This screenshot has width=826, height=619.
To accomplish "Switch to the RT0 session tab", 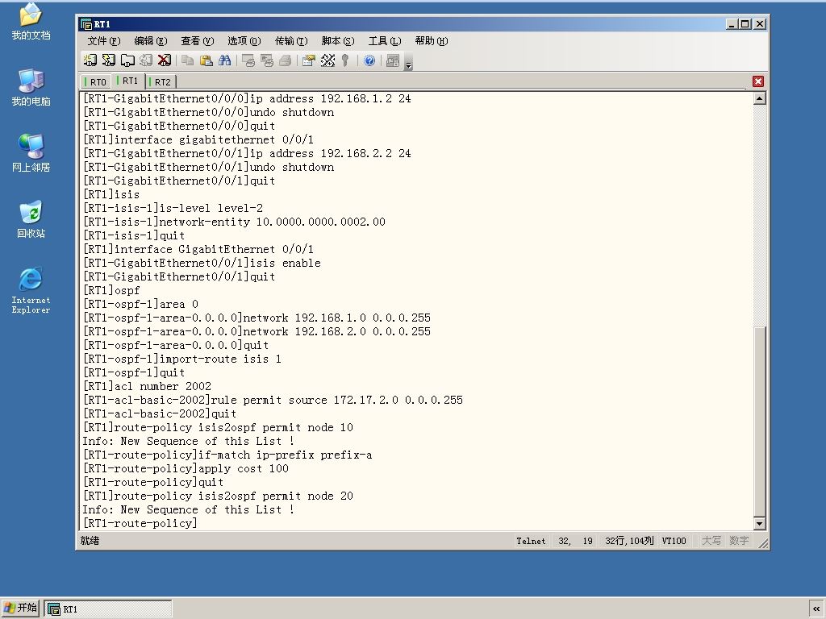I will click(97, 81).
